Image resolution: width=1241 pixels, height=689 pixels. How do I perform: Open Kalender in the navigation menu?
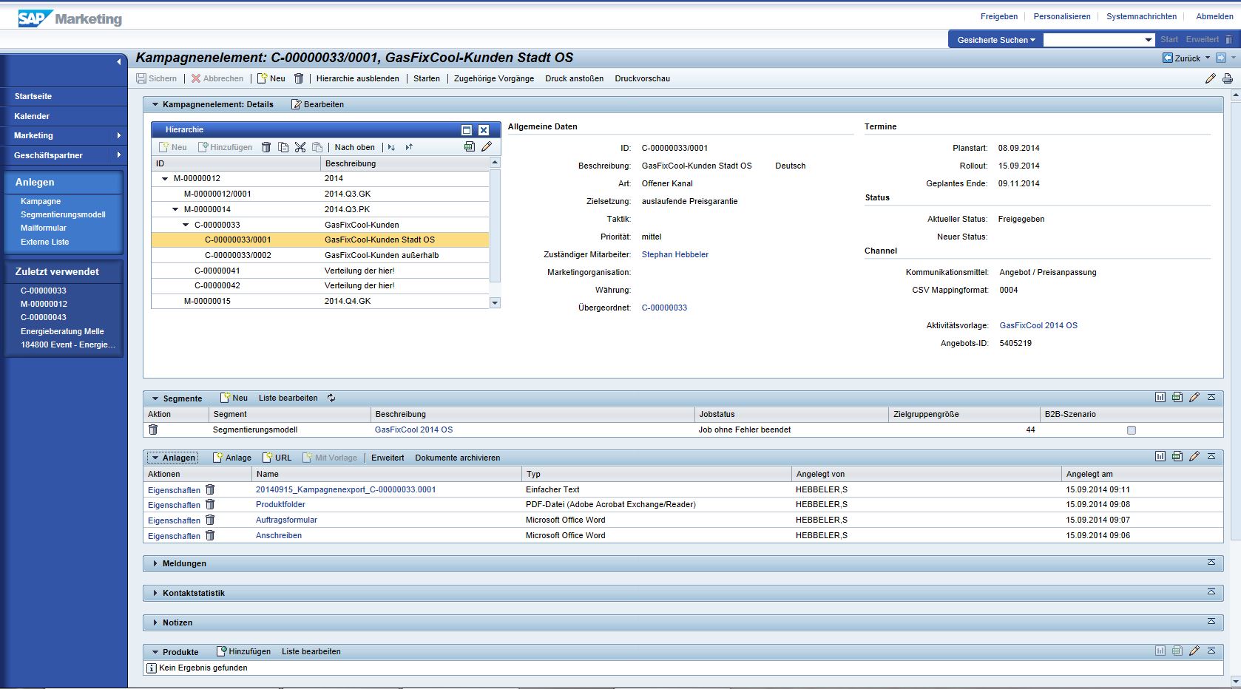tap(32, 116)
